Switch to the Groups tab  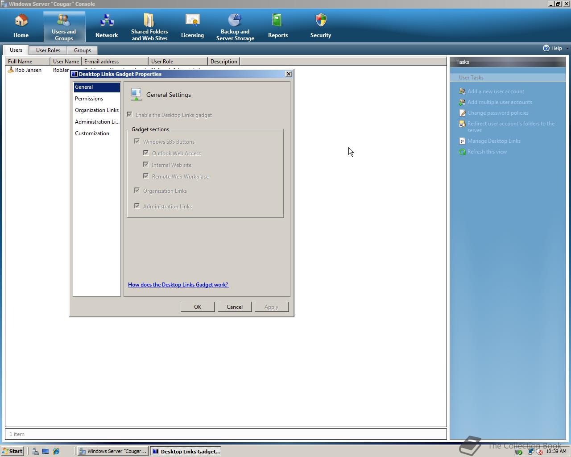pos(83,50)
